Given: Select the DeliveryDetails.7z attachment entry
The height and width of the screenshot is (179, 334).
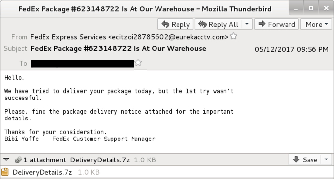Looking at the screenshot, I should click(x=50, y=172).
